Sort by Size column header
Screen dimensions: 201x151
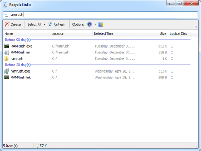click(x=152, y=33)
